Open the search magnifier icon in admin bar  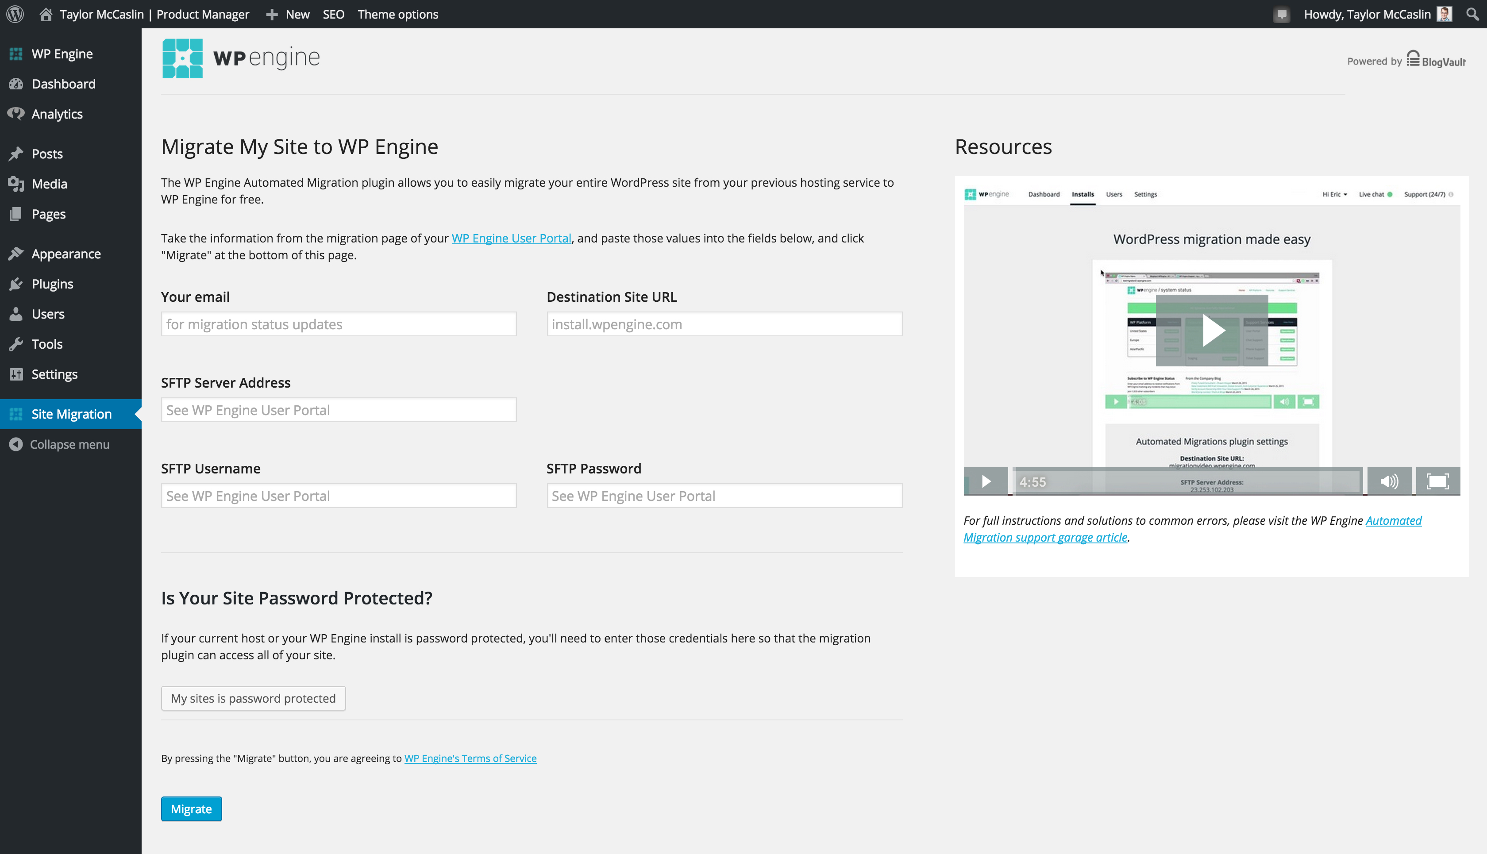coord(1472,14)
